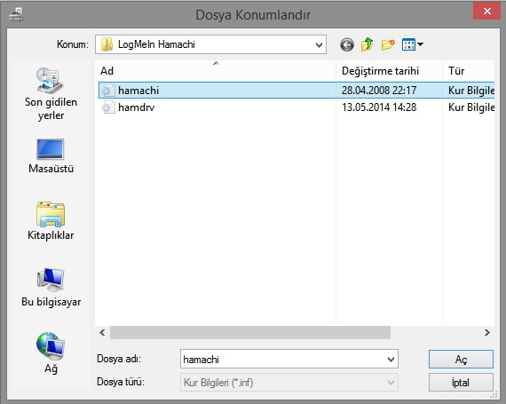
Task: Sort by the Ad column header
Action: click(216, 71)
